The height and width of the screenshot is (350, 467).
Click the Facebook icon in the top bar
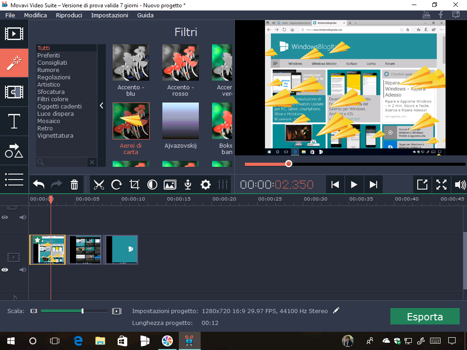coord(441,15)
